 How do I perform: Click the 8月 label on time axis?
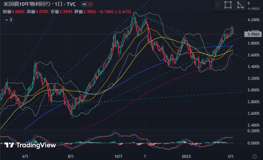point(71,157)
